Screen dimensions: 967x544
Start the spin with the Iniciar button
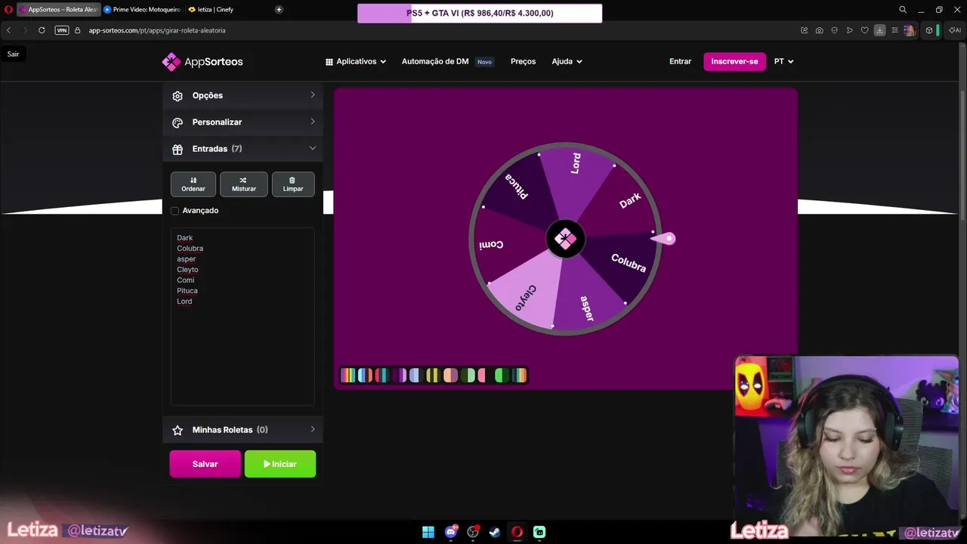pyautogui.click(x=280, y=464)
